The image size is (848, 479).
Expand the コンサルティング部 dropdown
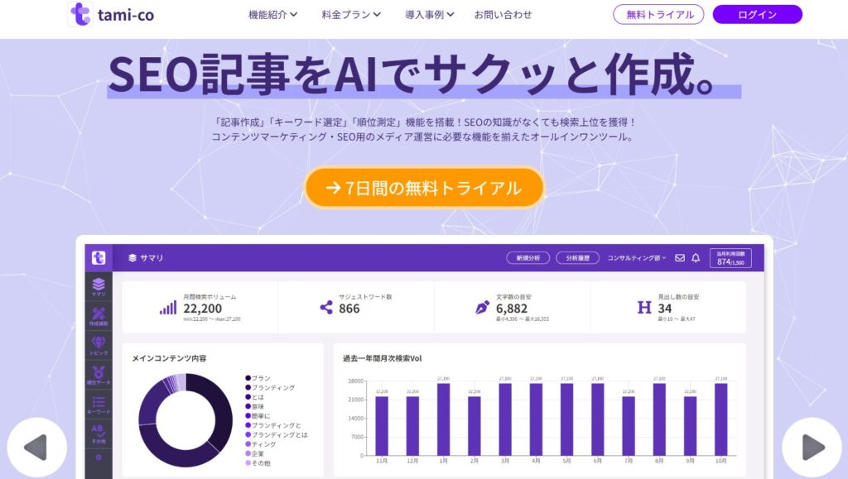coord(637,258)
